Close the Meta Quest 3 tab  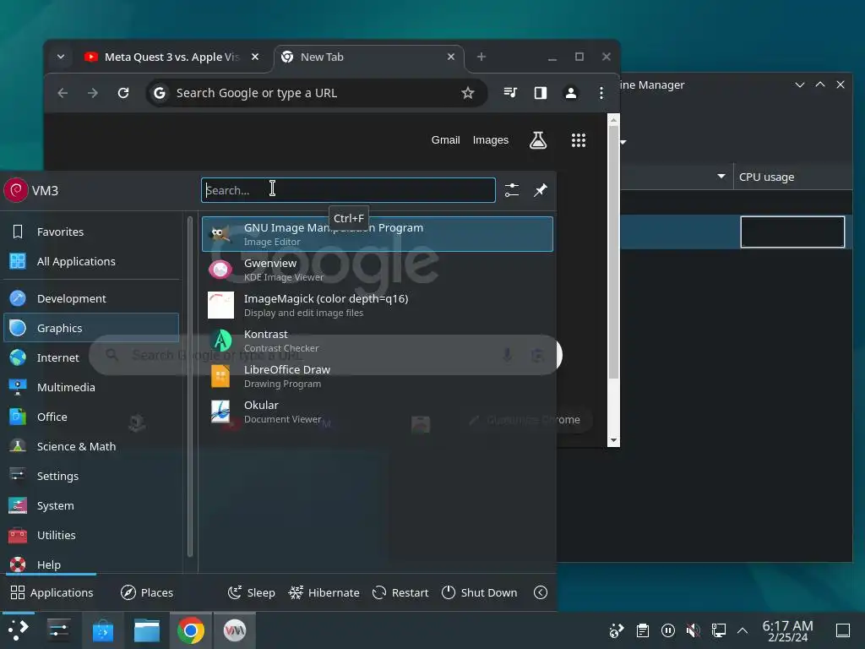click(x=255, y=57)
